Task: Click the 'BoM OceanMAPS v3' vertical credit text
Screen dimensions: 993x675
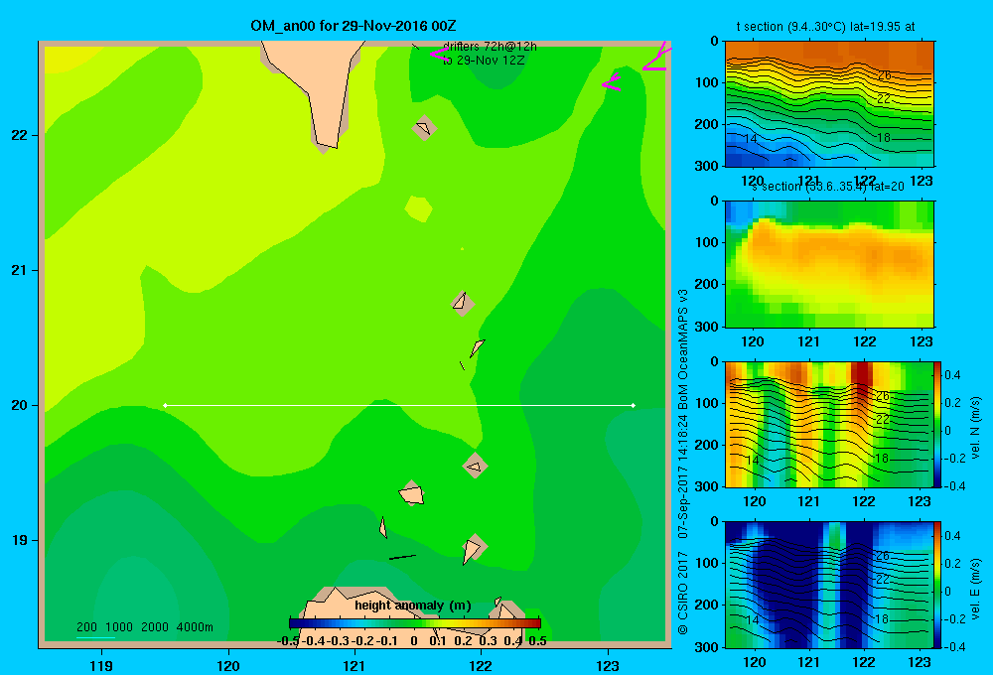Action: (x=683, y=349)
